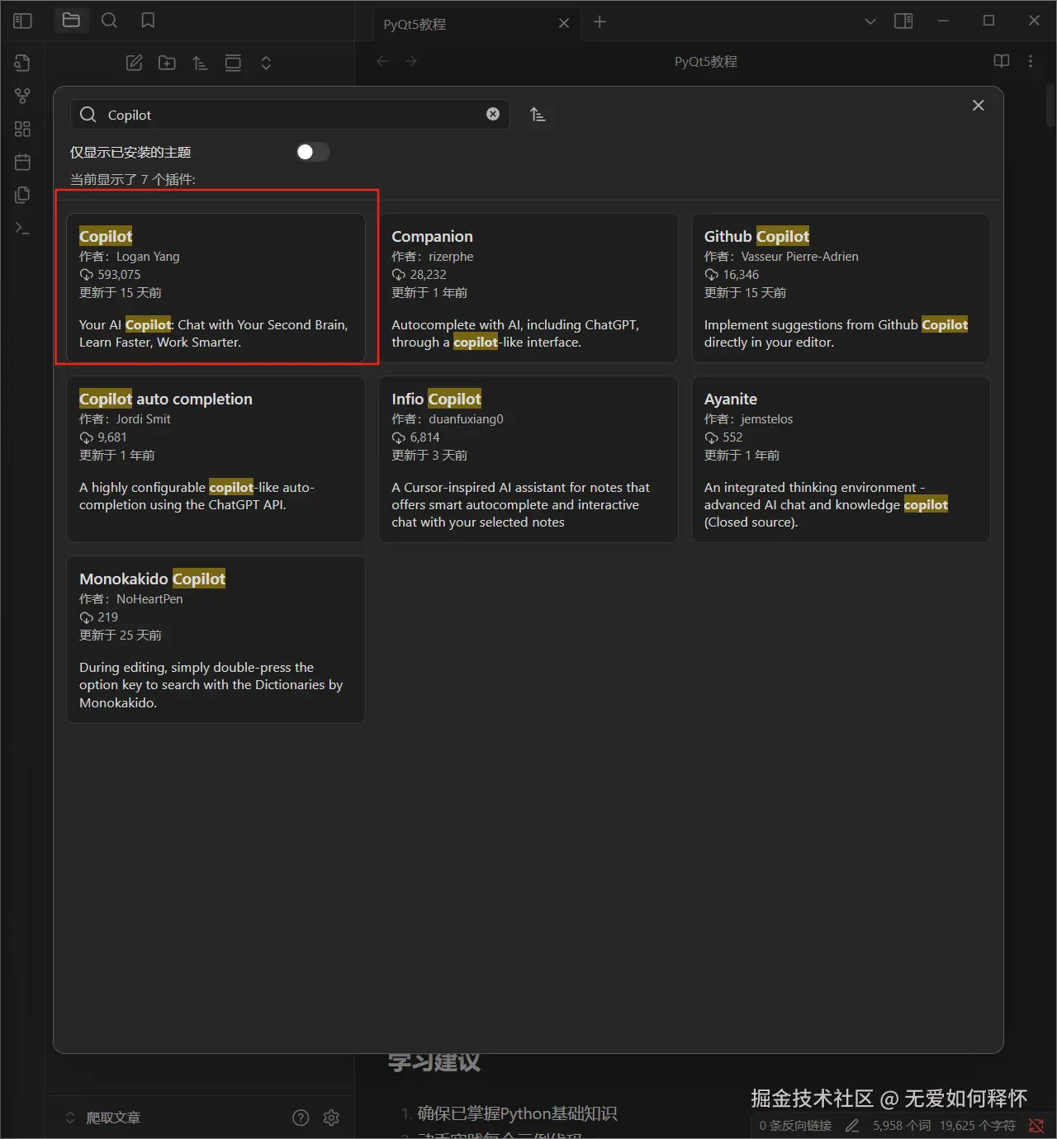Open Copilot auto completion plugin card

click(216, 459)
